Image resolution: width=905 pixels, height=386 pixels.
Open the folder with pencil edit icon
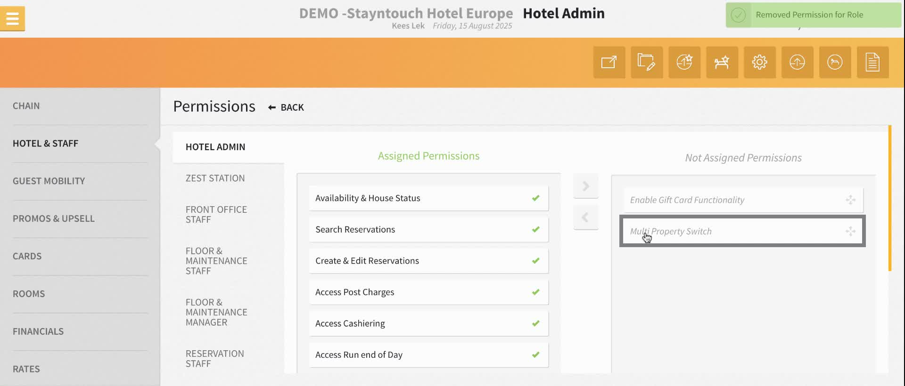[647, 62]
